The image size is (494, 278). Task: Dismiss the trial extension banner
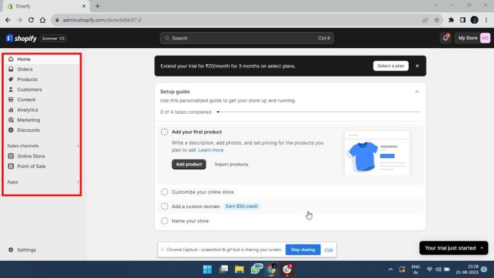point(417,66)
